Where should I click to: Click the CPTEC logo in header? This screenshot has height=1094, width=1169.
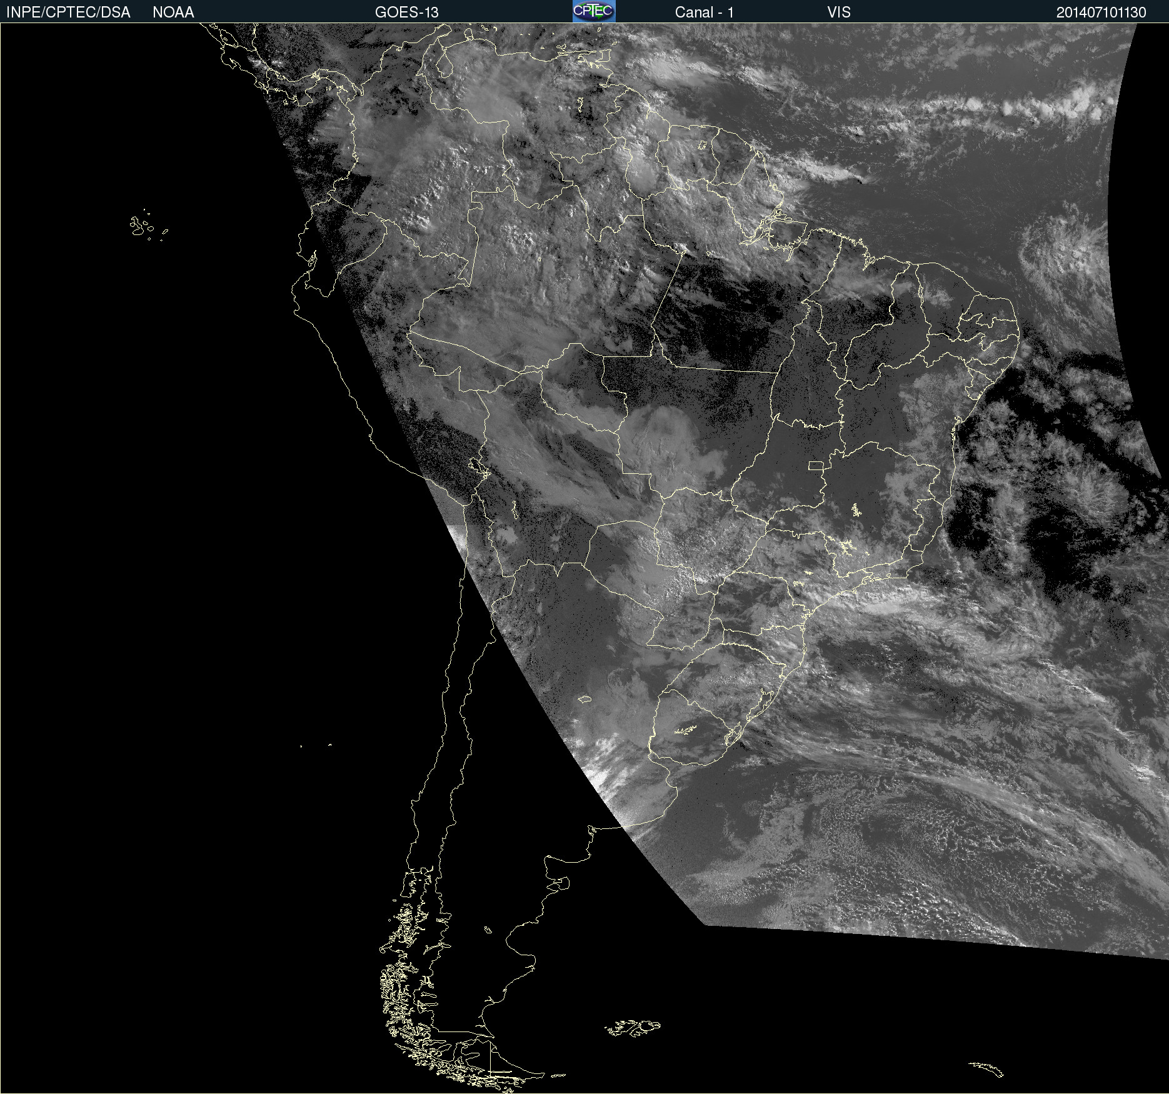594,11
